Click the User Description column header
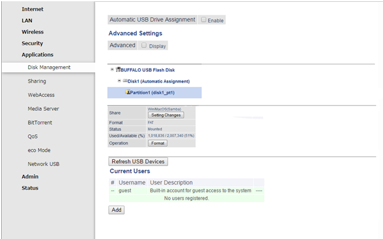Screen dimensions: 383x239 click(x=171, y=183)
